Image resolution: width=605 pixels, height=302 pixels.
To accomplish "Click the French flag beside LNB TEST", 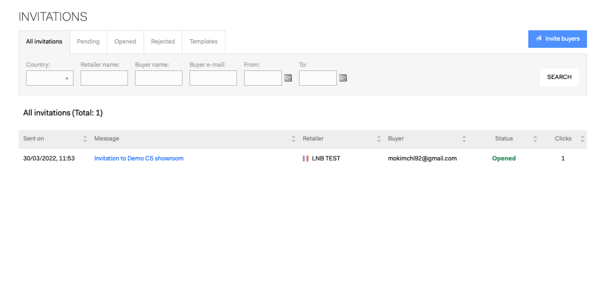I will coord(306,159).
